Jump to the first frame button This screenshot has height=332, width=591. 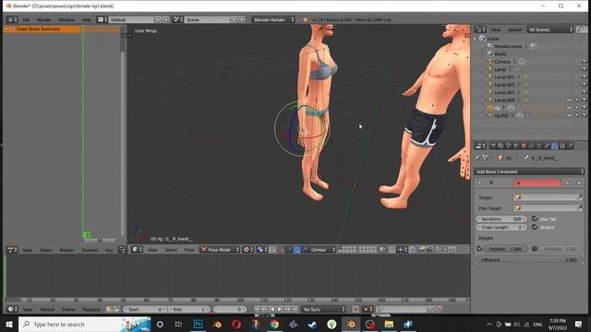pos(257,310)
